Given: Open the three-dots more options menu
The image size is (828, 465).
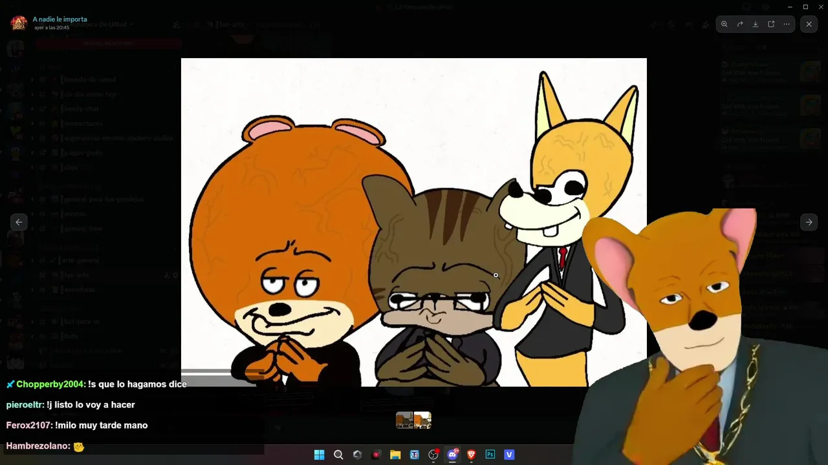Looking at the screenshot, I should (787, 24).
